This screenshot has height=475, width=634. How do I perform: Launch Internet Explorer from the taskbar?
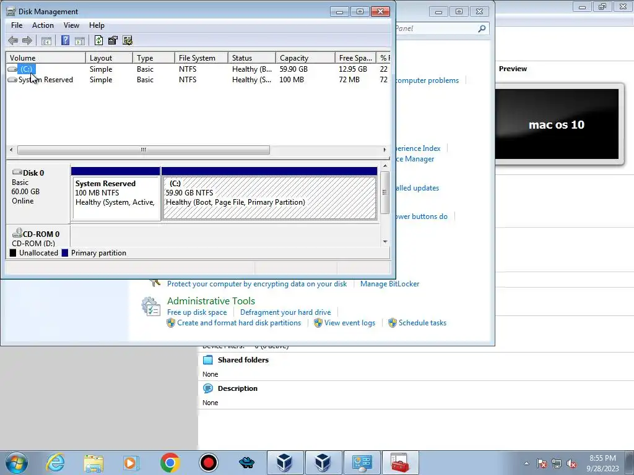point(55,463)
